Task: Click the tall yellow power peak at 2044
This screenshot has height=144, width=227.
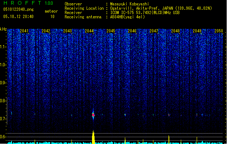Action: 93,137
